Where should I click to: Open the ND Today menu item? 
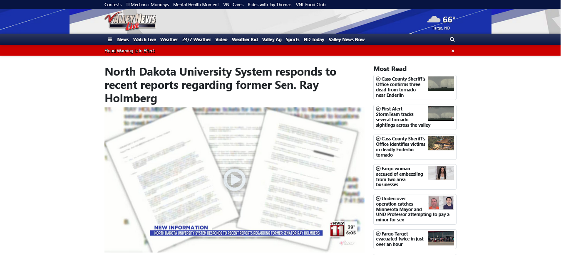pos(314,39)
